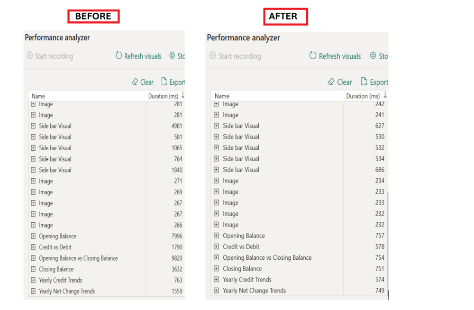Click Refresh visuals icon in AFTER panel
474x310 pixels.
tap(313, 56)
